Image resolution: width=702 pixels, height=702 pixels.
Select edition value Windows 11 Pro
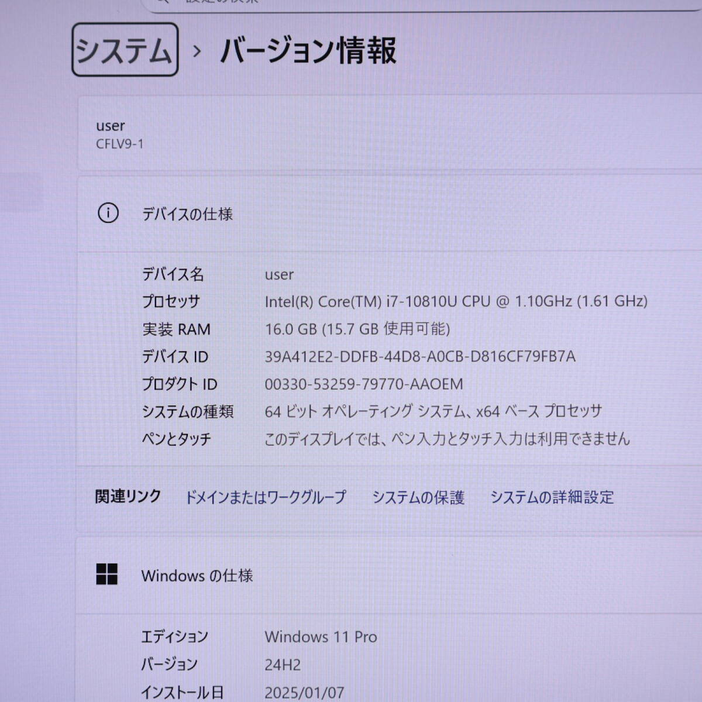[321, 636]
